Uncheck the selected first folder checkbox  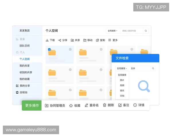[49, 49]
